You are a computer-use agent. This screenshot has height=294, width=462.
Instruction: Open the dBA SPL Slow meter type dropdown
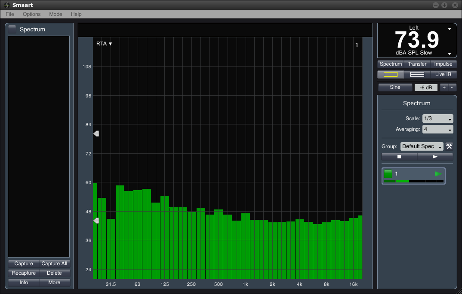450,54
